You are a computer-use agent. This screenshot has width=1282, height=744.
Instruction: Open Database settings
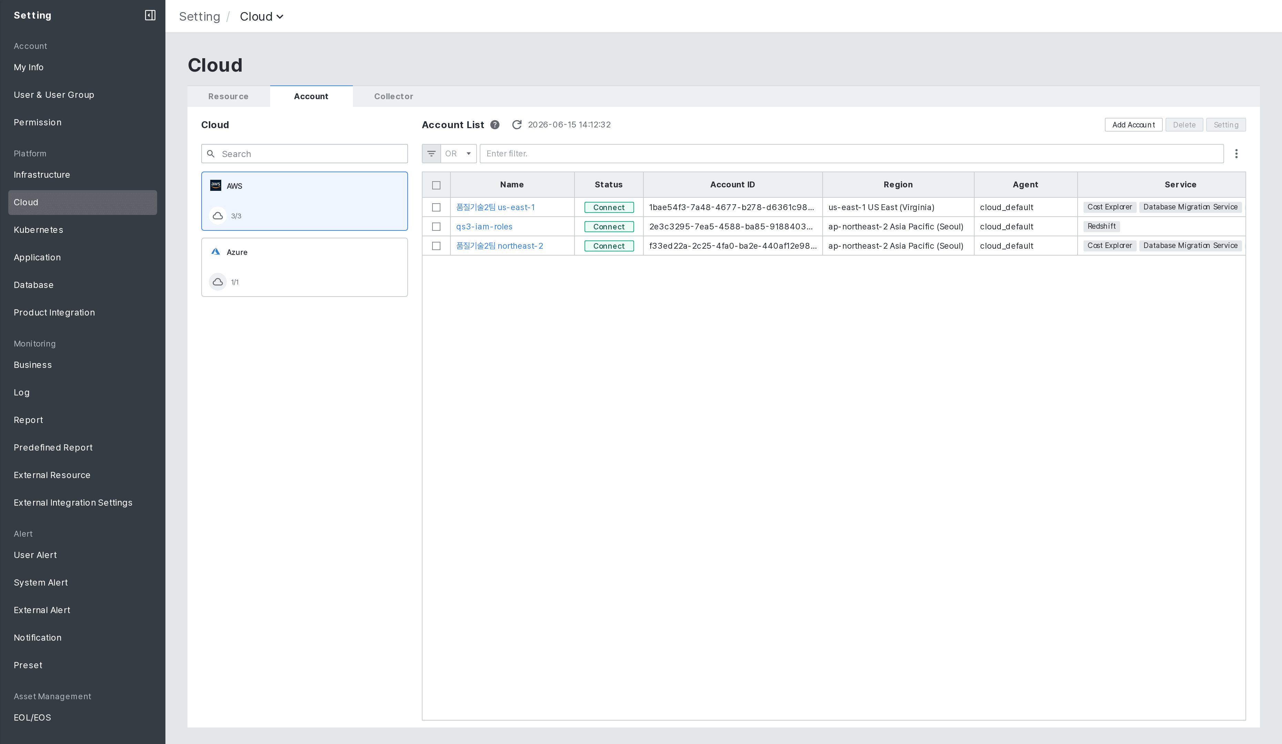pos(82,285)
